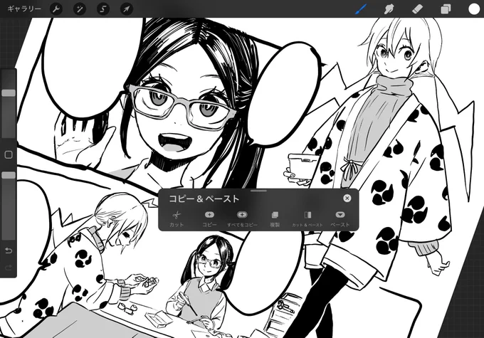The height and width of the screenshot is (338, 484).
Task: Open the Layers panel
Action: tap(446, 9)
